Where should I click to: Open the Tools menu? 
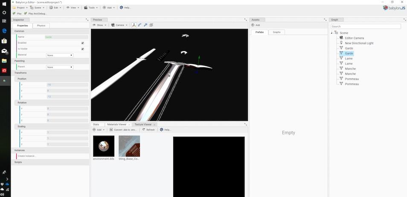click(91, 8)
